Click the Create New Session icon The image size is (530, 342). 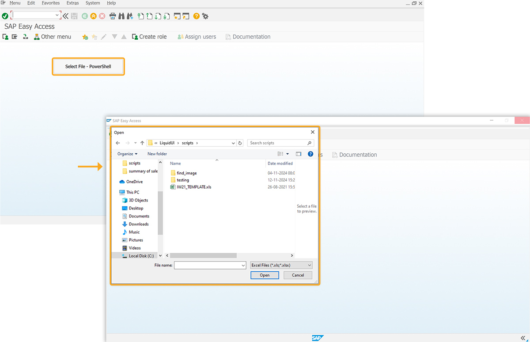[177, 16]
